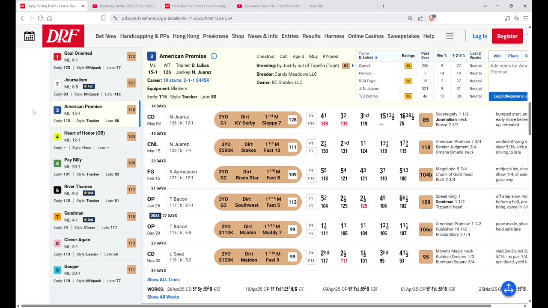Viewport: 548px width, 308px height.
Task: Click Show All Works link
Action: 163,297
